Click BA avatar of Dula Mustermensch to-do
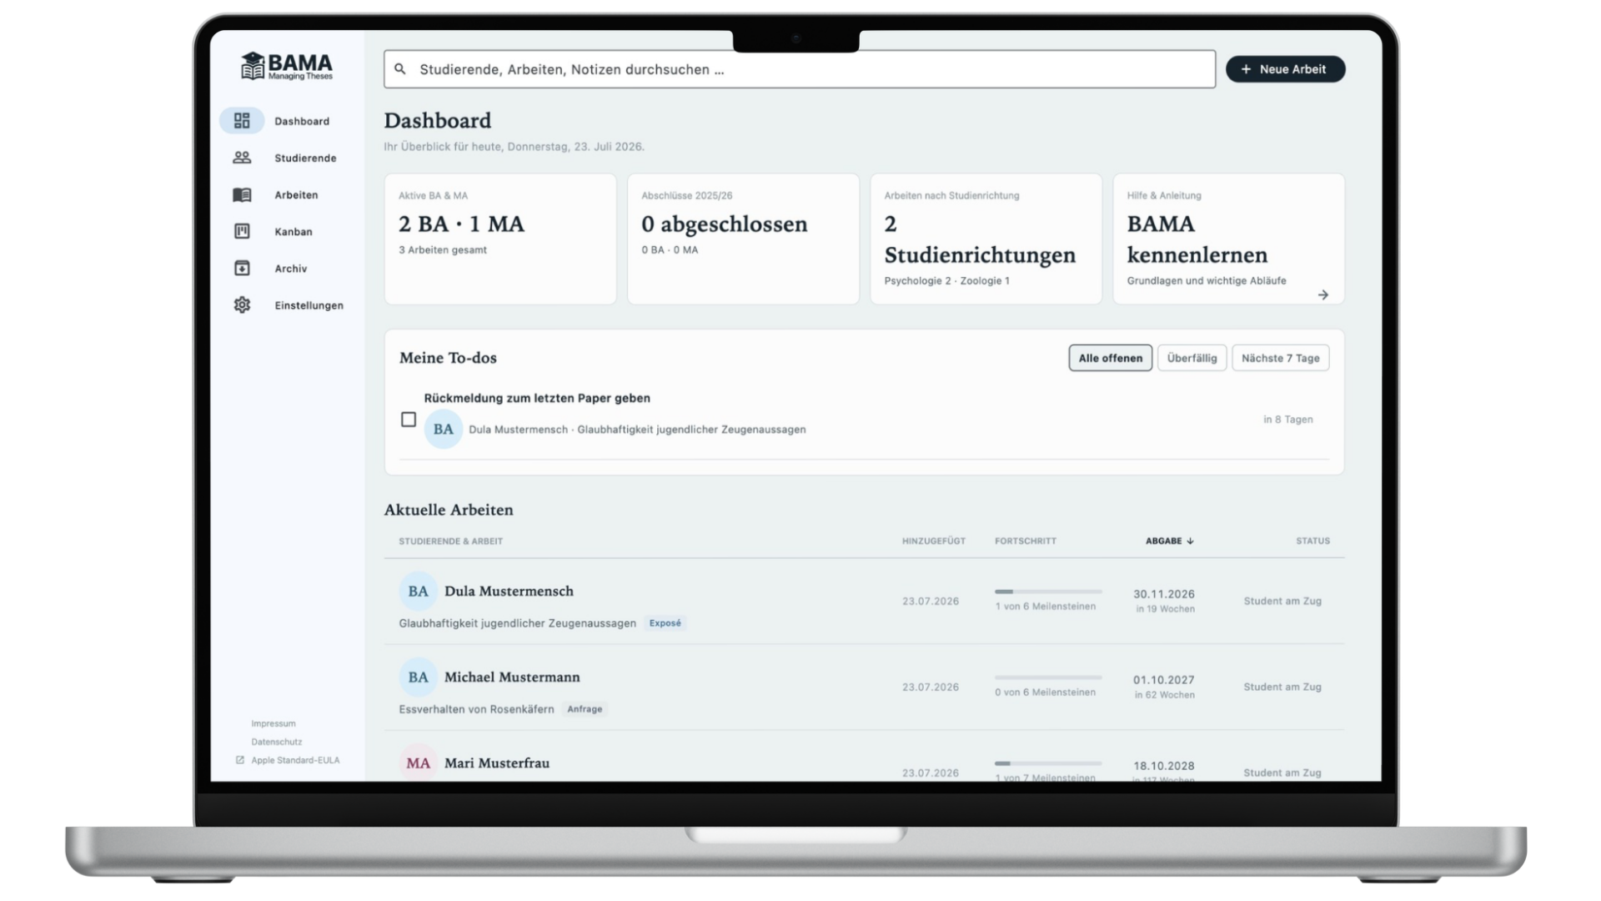This screenshot has width=1601, height=901. point(443,429)
